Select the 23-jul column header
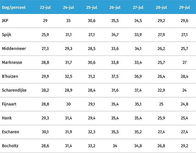Viewport: 196px width, 153px height. pos(46,7)
